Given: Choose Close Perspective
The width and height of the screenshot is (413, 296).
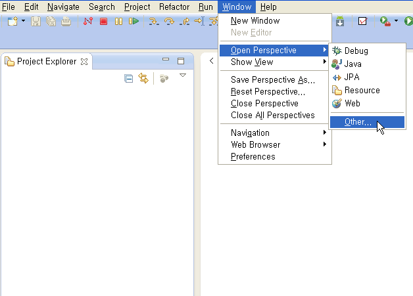Looking at the screenshot, I should click(x=275, y=103).
